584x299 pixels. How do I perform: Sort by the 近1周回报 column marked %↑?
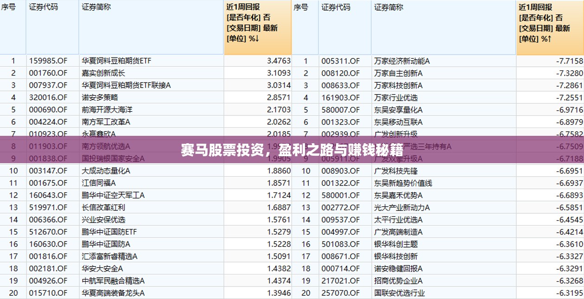(550, 28)
